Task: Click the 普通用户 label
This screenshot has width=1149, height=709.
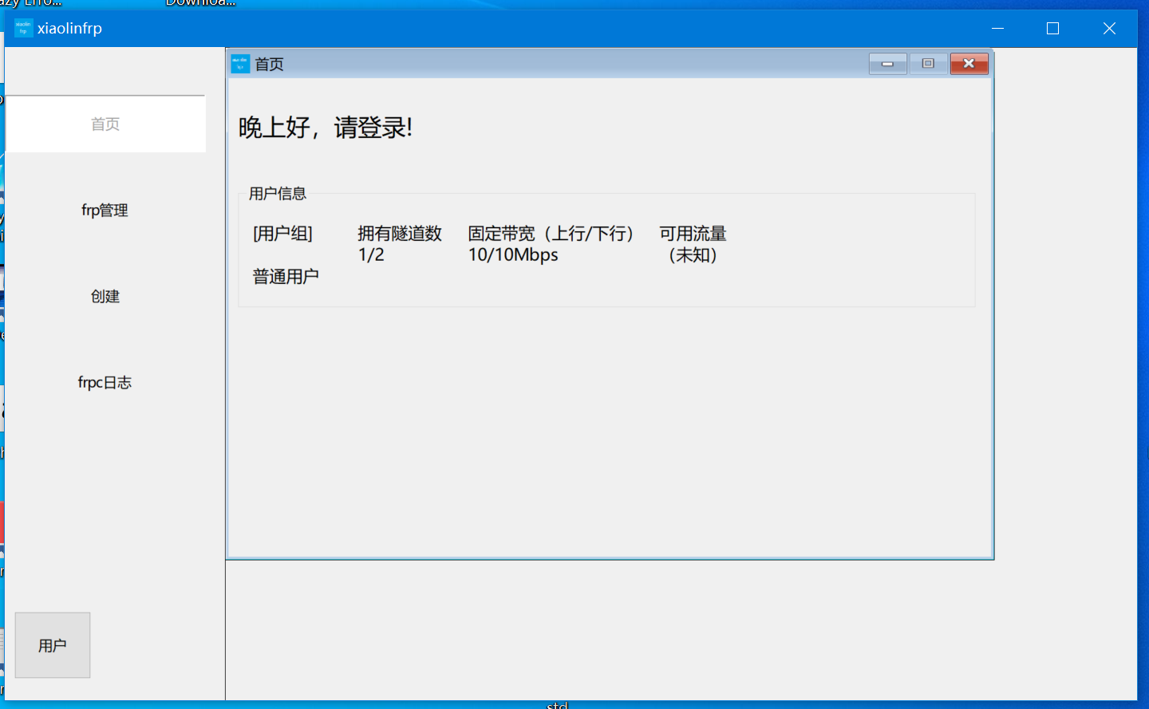Action: click(286, 275)
